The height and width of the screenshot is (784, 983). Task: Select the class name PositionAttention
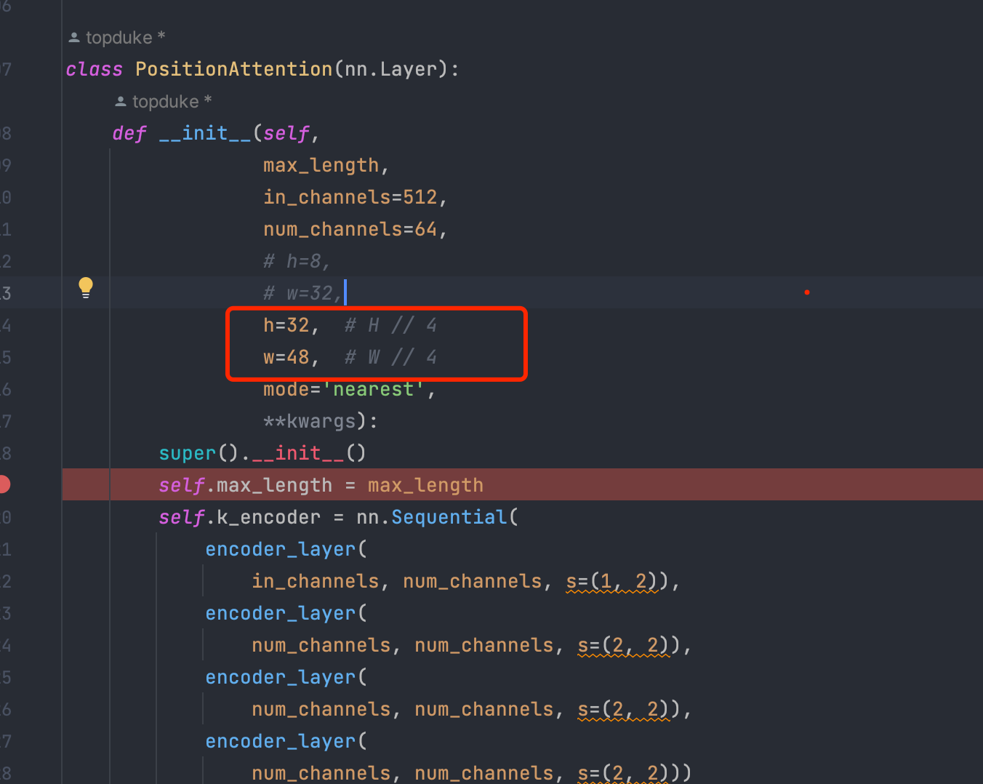coord(233,68)
